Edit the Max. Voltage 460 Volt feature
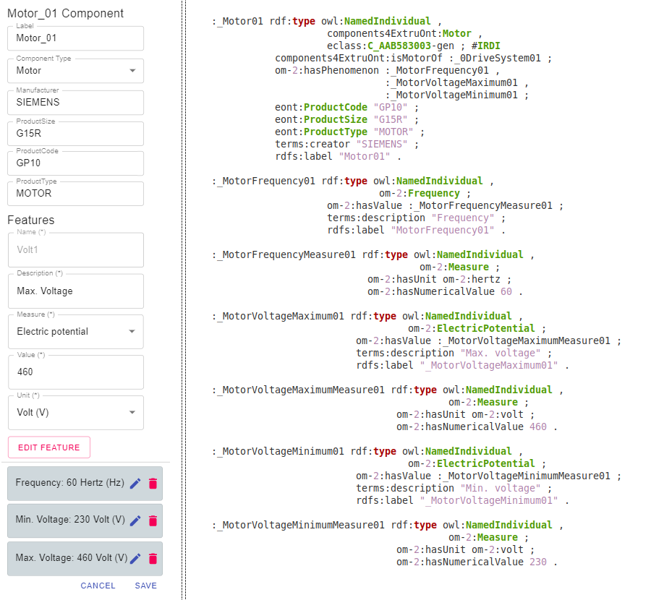This screenshot has height=600, width=651. (135, 559)
